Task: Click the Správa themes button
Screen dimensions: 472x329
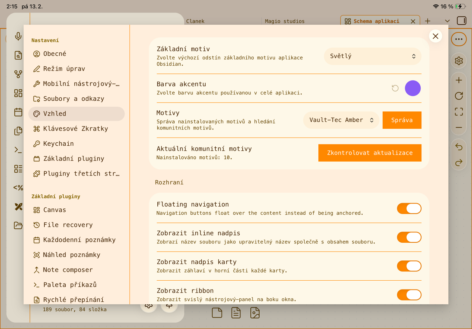Action: click(402, 120)
